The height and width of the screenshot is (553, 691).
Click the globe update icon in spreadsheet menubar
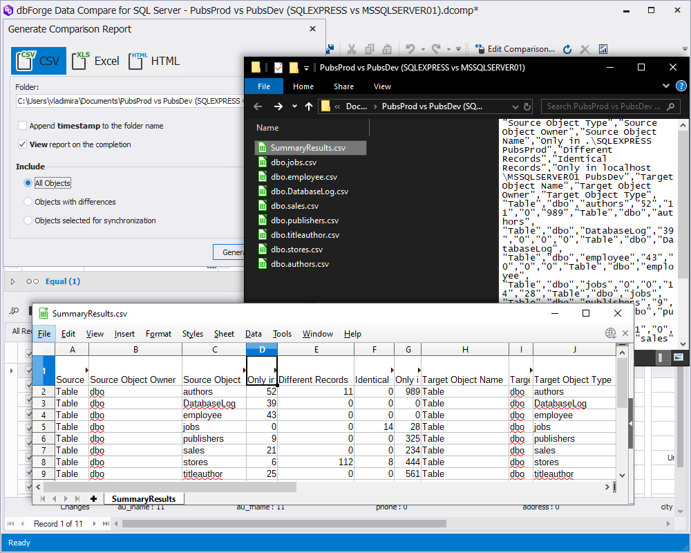click(610, 333)
